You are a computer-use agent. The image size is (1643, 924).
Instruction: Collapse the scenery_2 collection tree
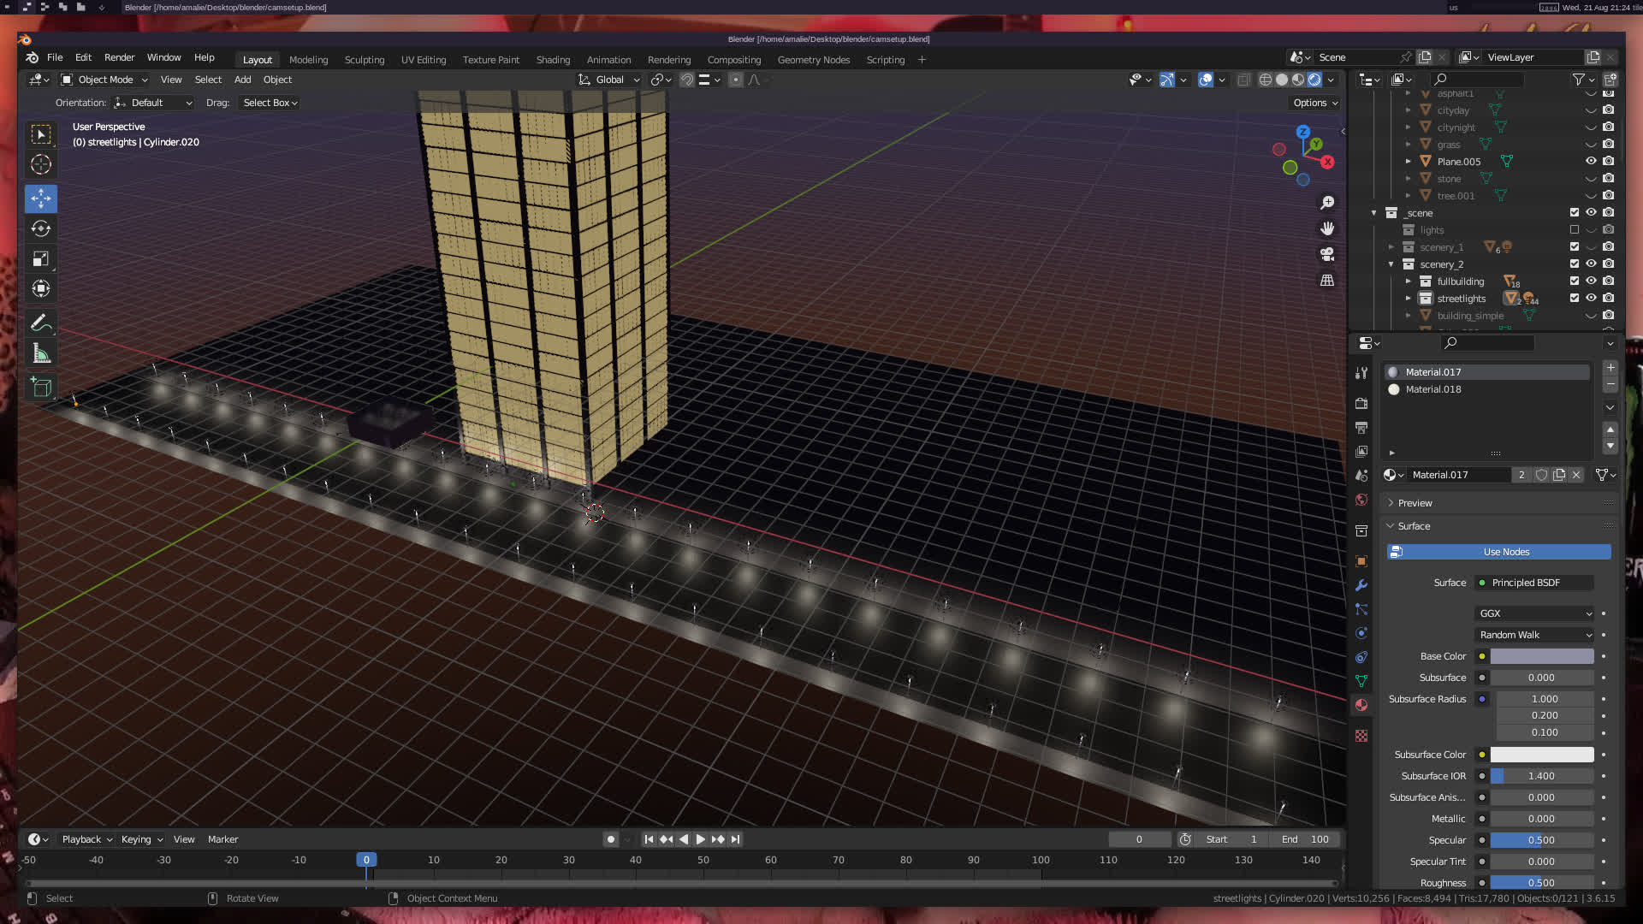(x=1391, y=264)
